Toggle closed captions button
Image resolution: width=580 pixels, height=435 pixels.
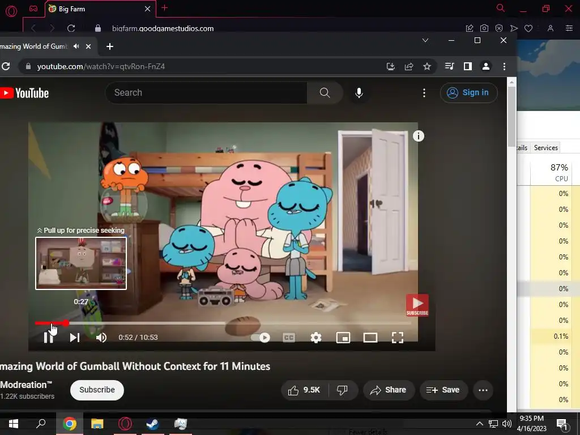pos(289,338)
